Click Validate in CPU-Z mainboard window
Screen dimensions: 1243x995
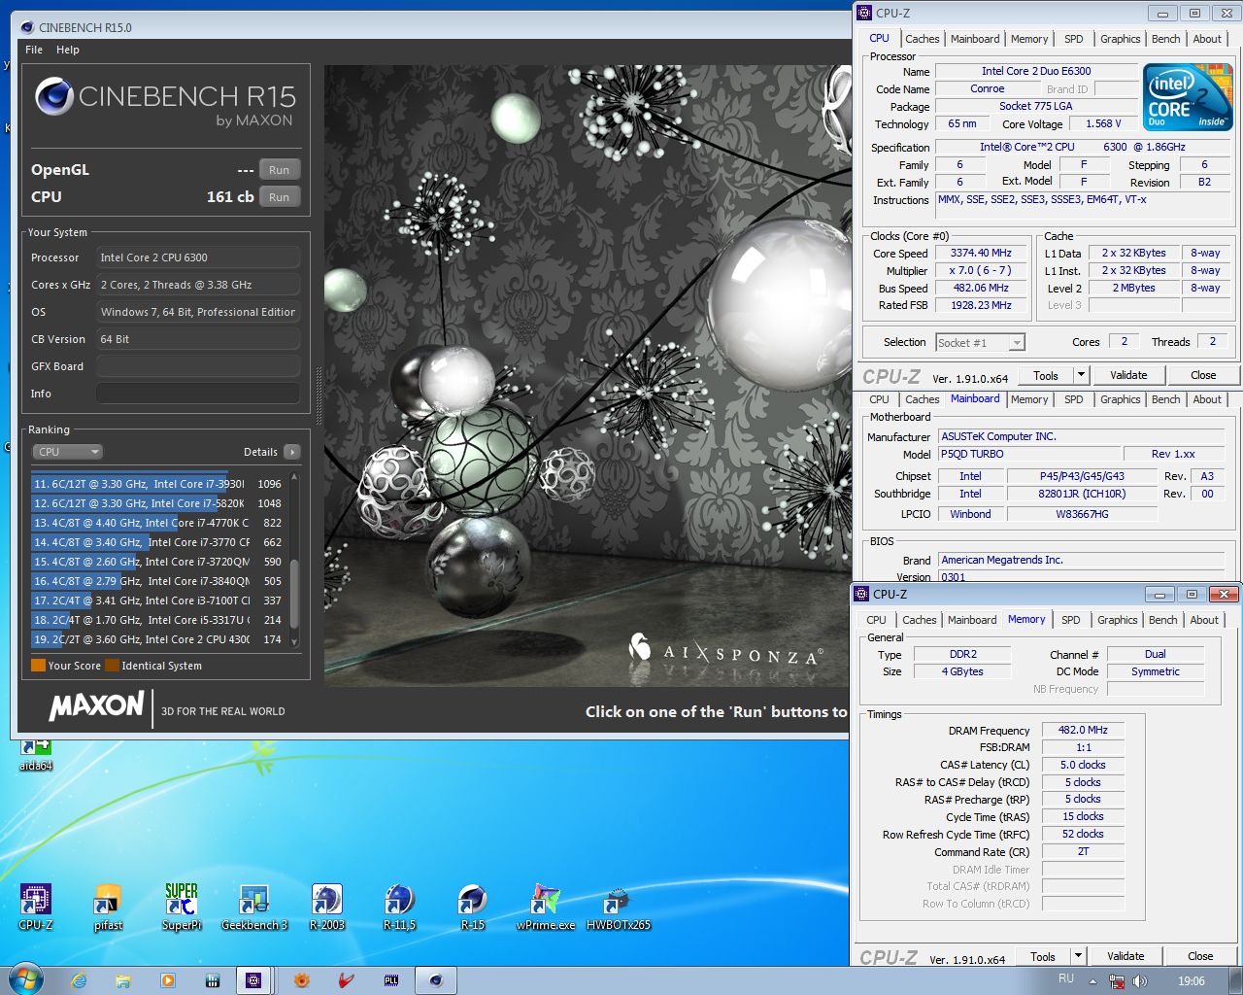1128,375
